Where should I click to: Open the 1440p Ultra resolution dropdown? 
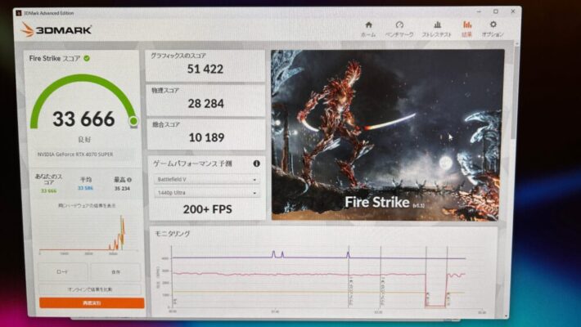(x=207, y=193)
